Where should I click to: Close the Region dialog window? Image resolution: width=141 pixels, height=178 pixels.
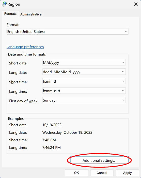click(136, 4)
